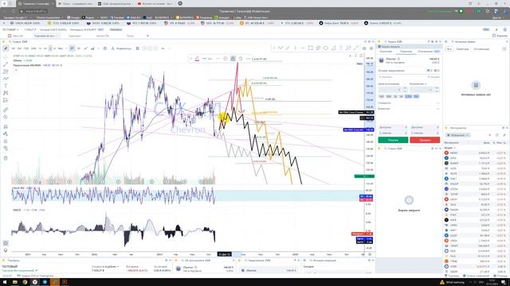Click the Нефть Brent ticker in quotes bar
This screenshot has height=286, width=510.
point(339,23)
